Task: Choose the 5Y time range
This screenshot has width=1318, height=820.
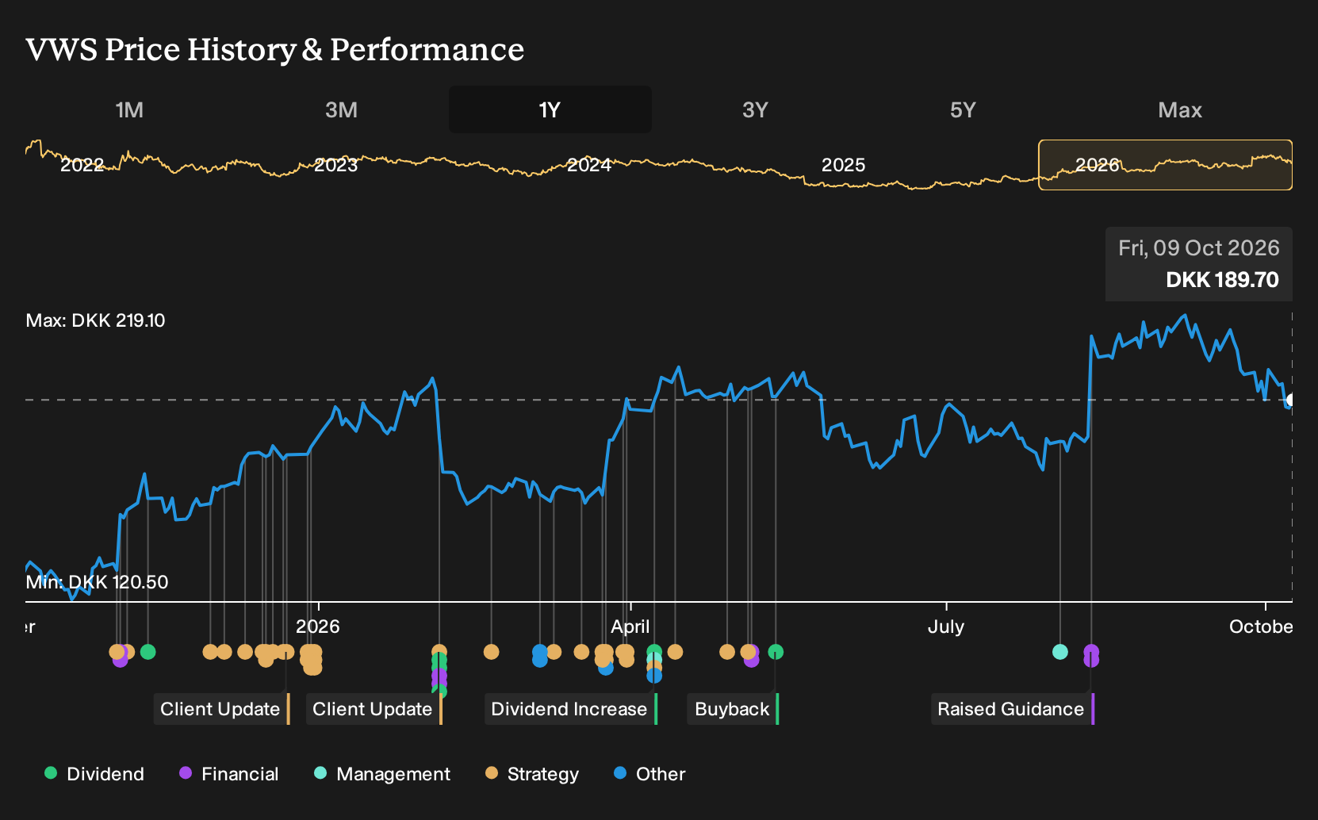Action: 963,109
